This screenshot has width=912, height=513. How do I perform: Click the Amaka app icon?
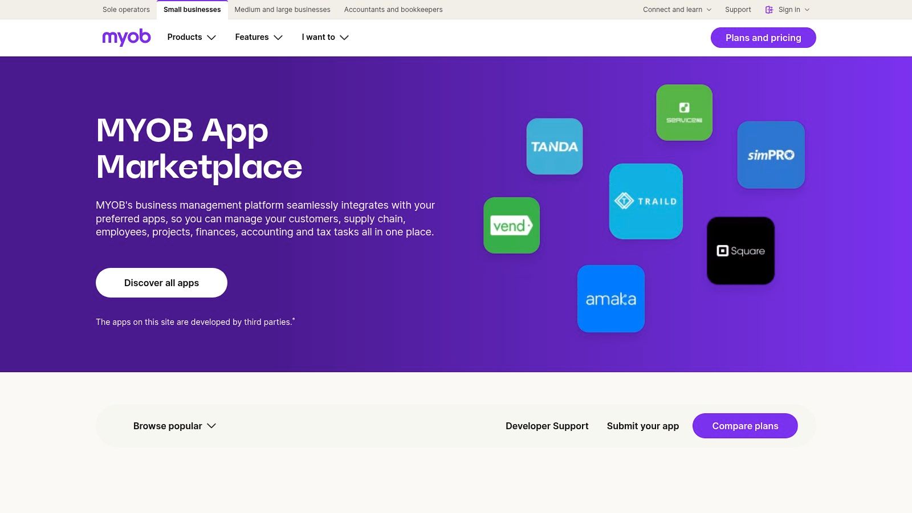pos(610,299)
